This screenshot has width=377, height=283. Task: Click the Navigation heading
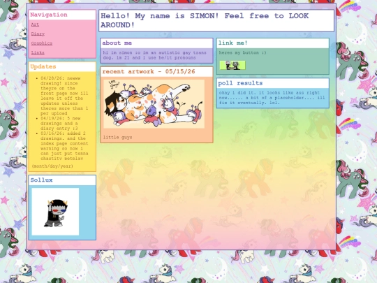(49, 15)
